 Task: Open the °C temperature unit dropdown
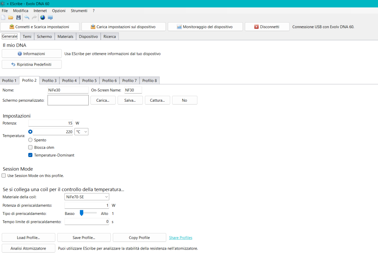tap(82, 132)
